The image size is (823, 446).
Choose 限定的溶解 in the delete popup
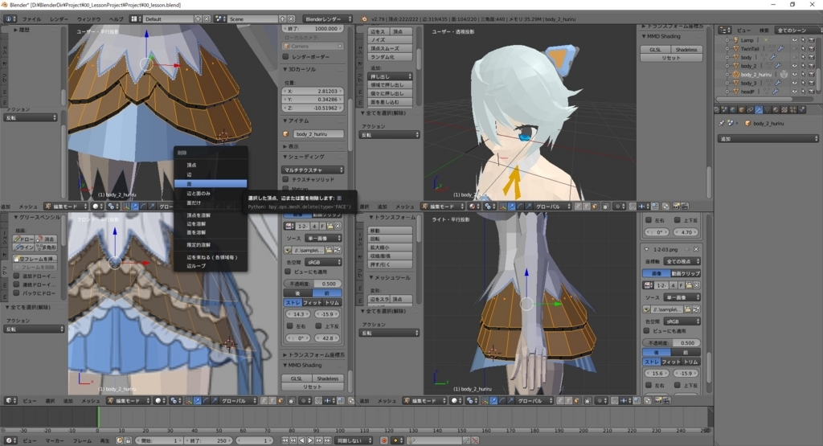coord(211,245)
